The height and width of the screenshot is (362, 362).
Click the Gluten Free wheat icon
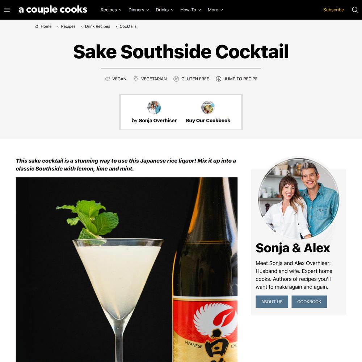[176, 79]
